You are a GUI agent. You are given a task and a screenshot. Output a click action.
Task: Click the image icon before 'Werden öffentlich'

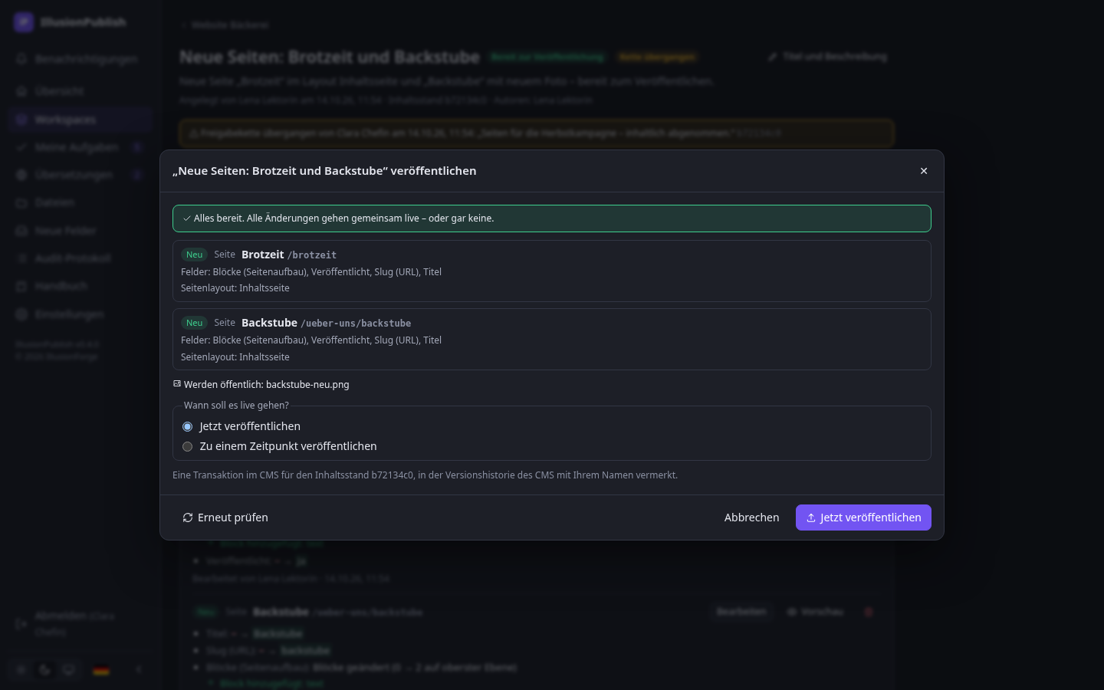click(x=177, y=384)
